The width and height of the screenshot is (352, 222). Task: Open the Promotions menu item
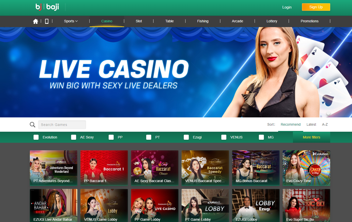[309, 21]
